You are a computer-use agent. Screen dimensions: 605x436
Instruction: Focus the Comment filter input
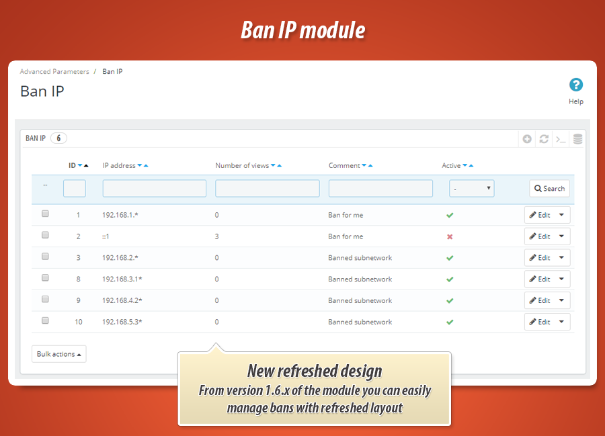tap(380, 189)
